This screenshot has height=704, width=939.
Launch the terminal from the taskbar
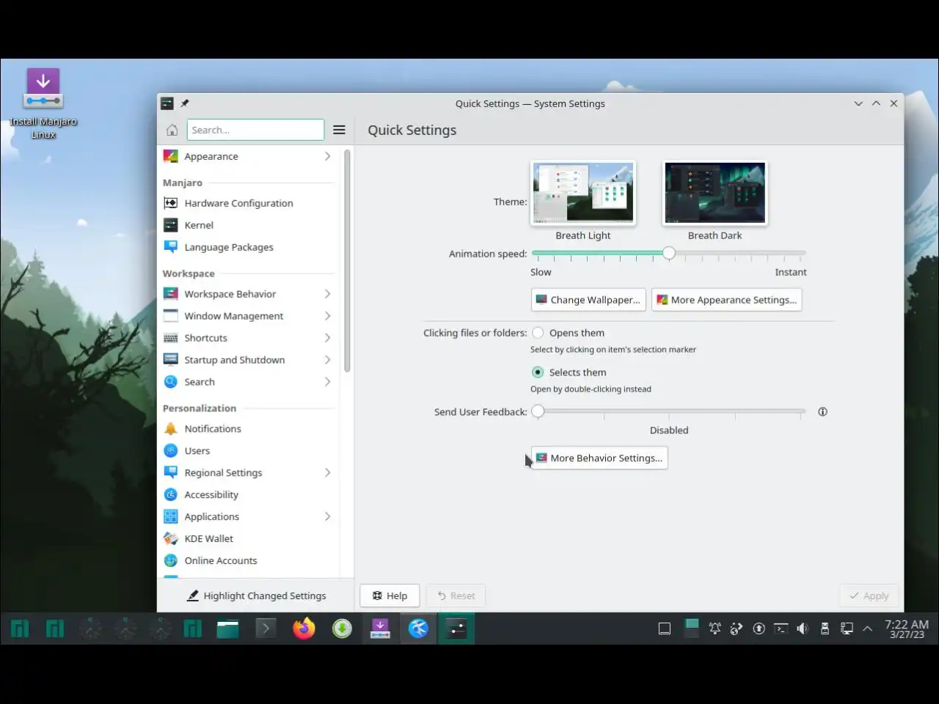tap(266, 628)
